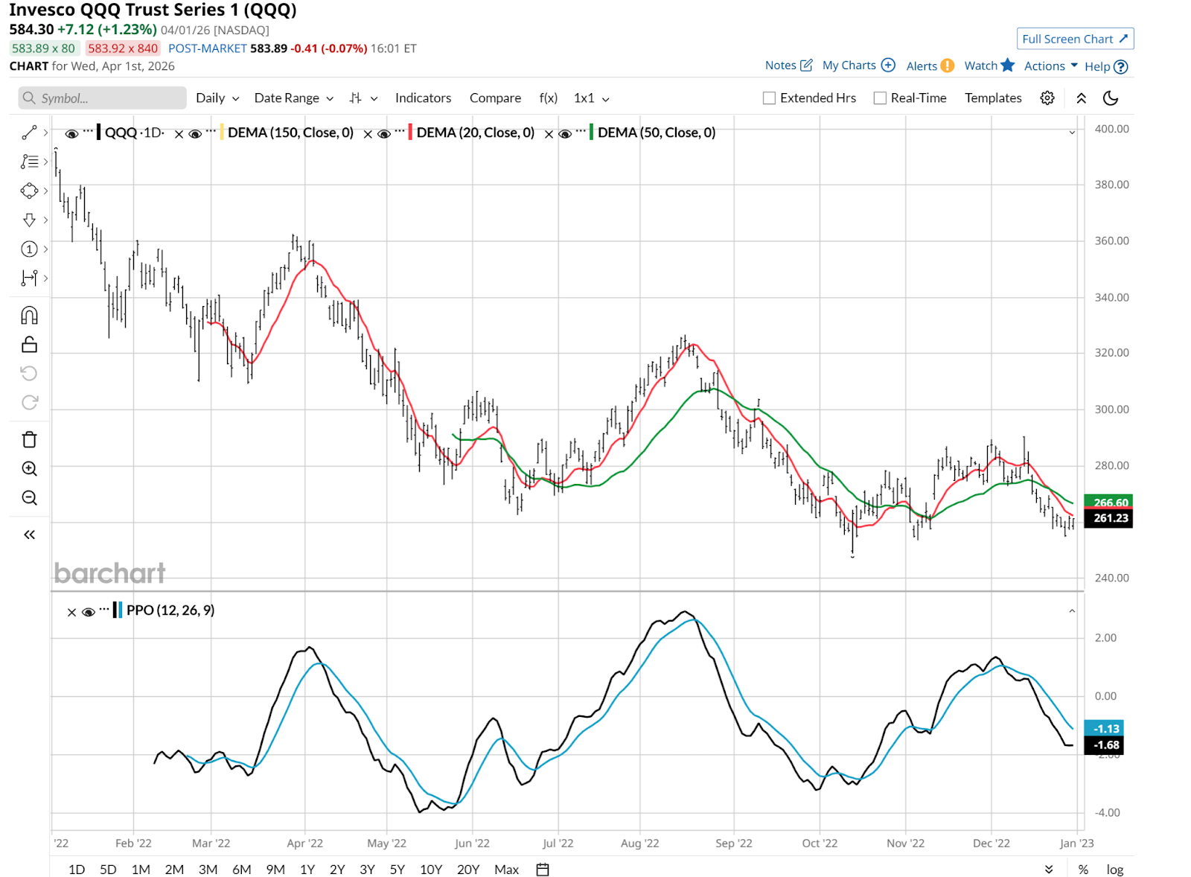The height and width of the screenshot is (877, 1191).
Task: Remove the PPO (12, 26, 9) indicator
Action: click(71, 612)
